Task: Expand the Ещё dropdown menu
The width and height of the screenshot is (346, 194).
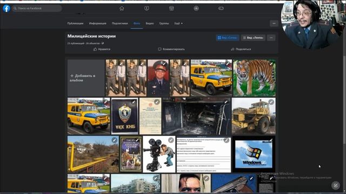Action: [x=178, y=23]
